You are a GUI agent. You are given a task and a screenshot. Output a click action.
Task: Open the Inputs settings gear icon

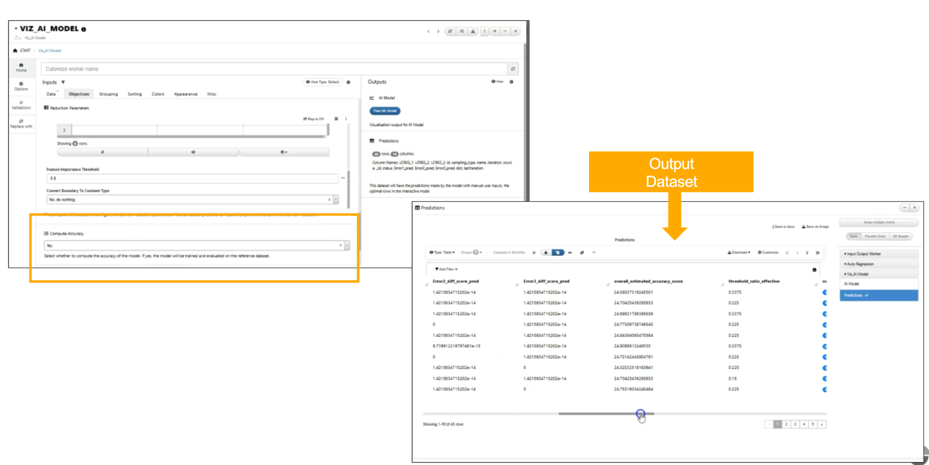[349, 82]
